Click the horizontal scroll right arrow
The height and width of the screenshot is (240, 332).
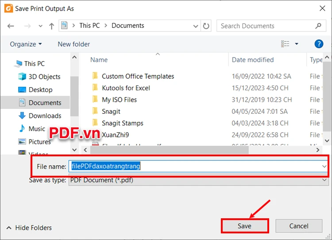pyautogui.click(x=317, y=150)
